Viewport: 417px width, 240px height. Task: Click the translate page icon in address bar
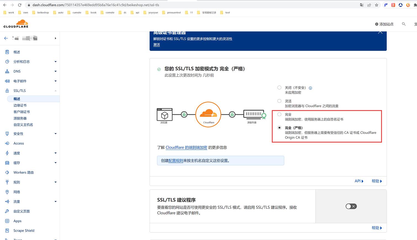click(x=362, y=5)
